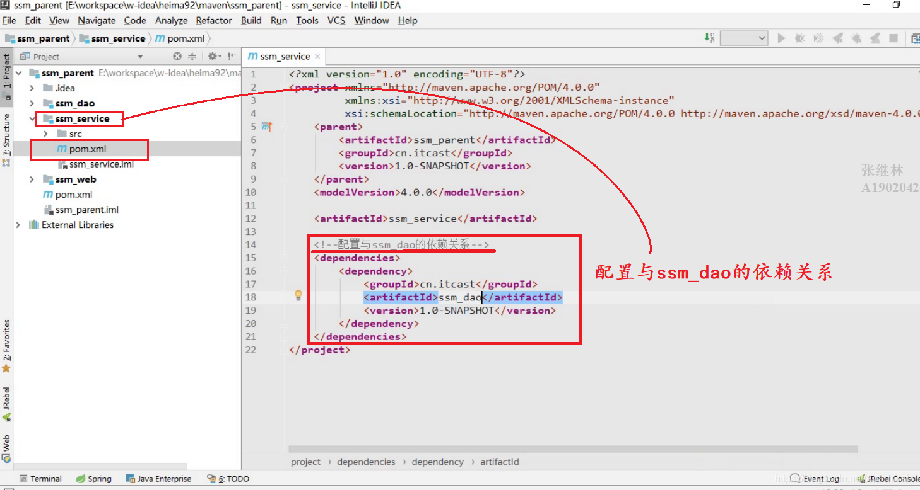Open Project Structure icon in toolbar
Image resolution: width=920 pixels, height=490 pixels.
(x=915, y=38)
